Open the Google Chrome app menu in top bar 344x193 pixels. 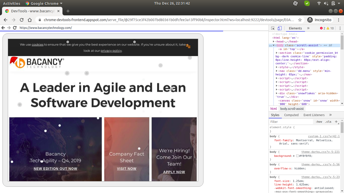pyautogui.click(x=44, y=3)
